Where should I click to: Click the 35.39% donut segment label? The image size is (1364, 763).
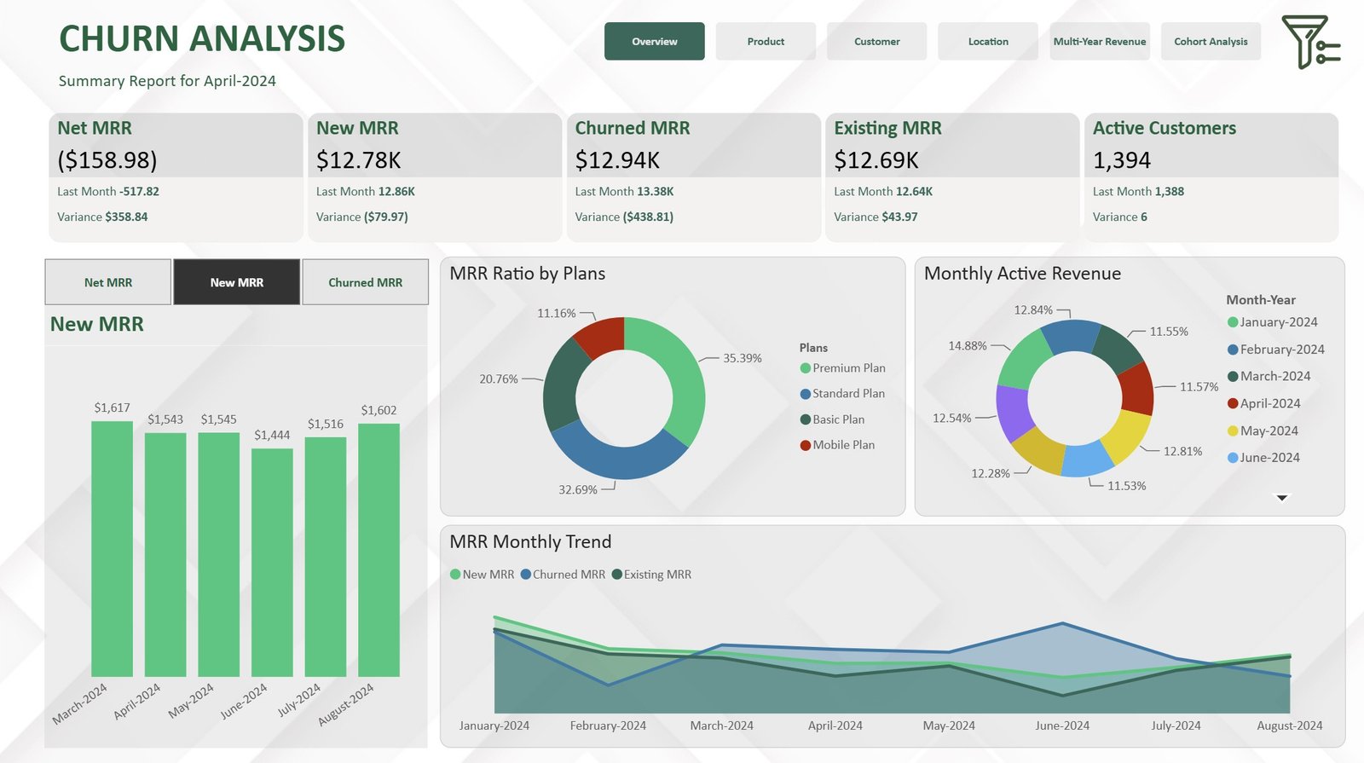click(743, 358)
